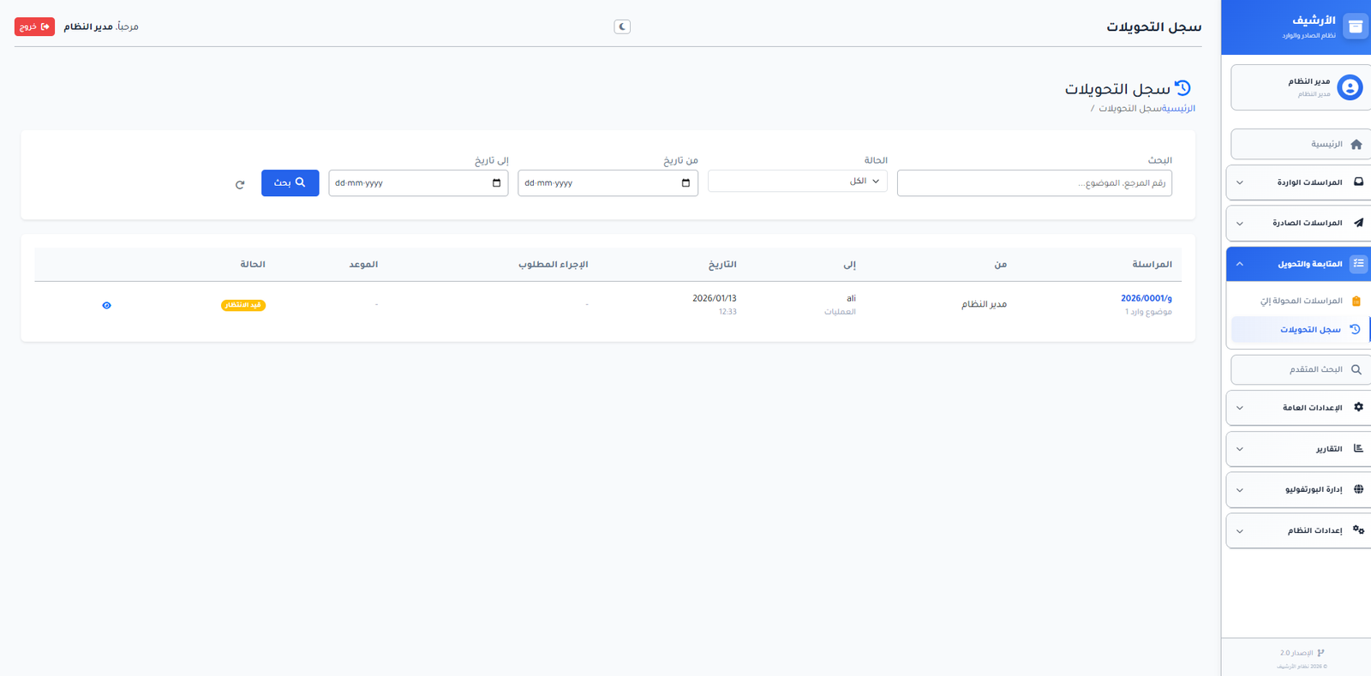The width and height of the screenshot is (1371, 676).
Task: Expand التقارير chevron
Action: coord(1240,449)
